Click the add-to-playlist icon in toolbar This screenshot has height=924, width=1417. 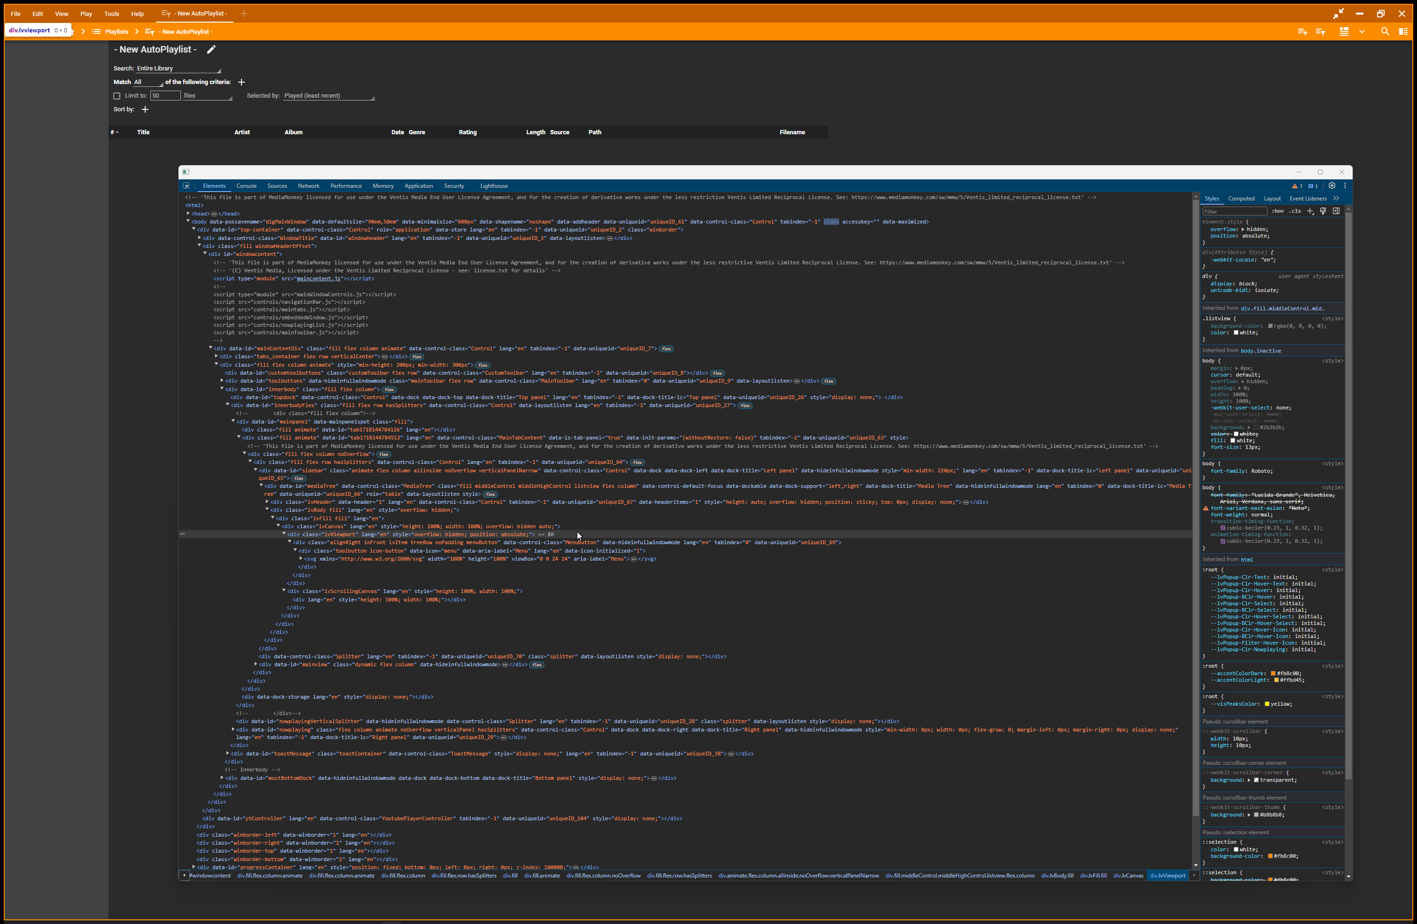[x=1302, y=31]
